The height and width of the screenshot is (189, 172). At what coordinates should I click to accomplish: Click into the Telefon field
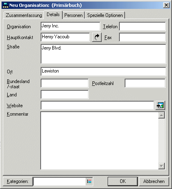(x=143, y=26)
